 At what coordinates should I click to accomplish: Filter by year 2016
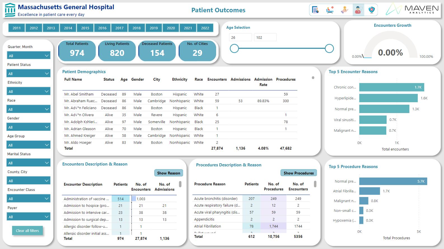coord(102,28)
